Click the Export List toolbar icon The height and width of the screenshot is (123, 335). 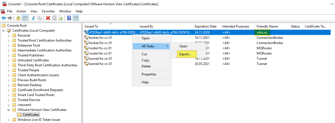[x=61, y=18]
